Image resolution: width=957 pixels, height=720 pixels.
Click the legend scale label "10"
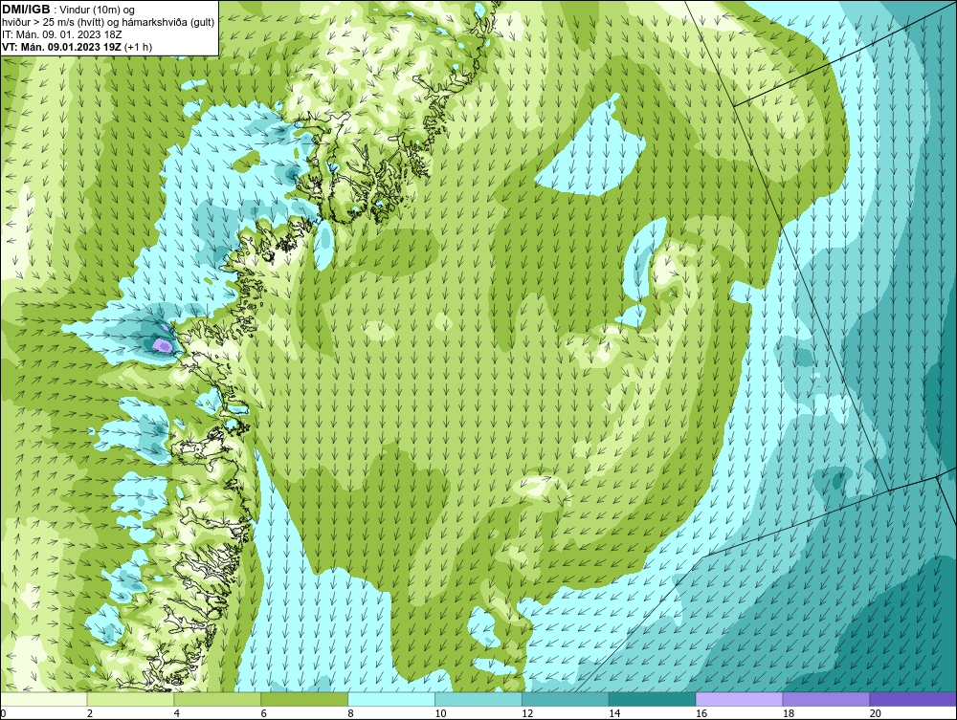pos(440,713)
